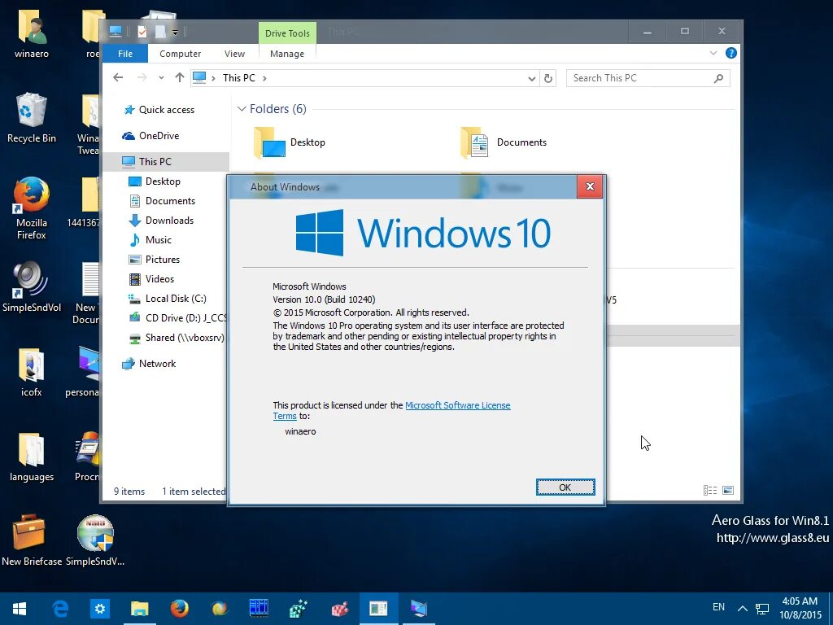Select the Recycle Bin desktop icon

tap(32, 118)
